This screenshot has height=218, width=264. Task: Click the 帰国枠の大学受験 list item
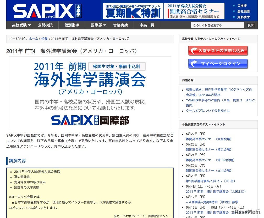click(x=27, y=187)
